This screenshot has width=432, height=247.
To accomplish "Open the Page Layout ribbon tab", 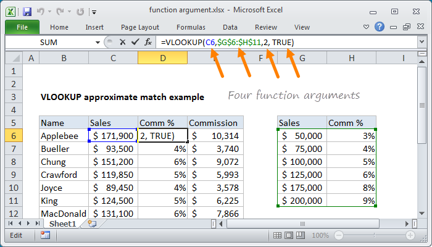I will [x=140, y=27].
